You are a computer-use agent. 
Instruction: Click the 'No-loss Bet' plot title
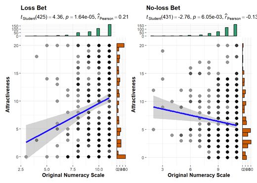[163, 8]
